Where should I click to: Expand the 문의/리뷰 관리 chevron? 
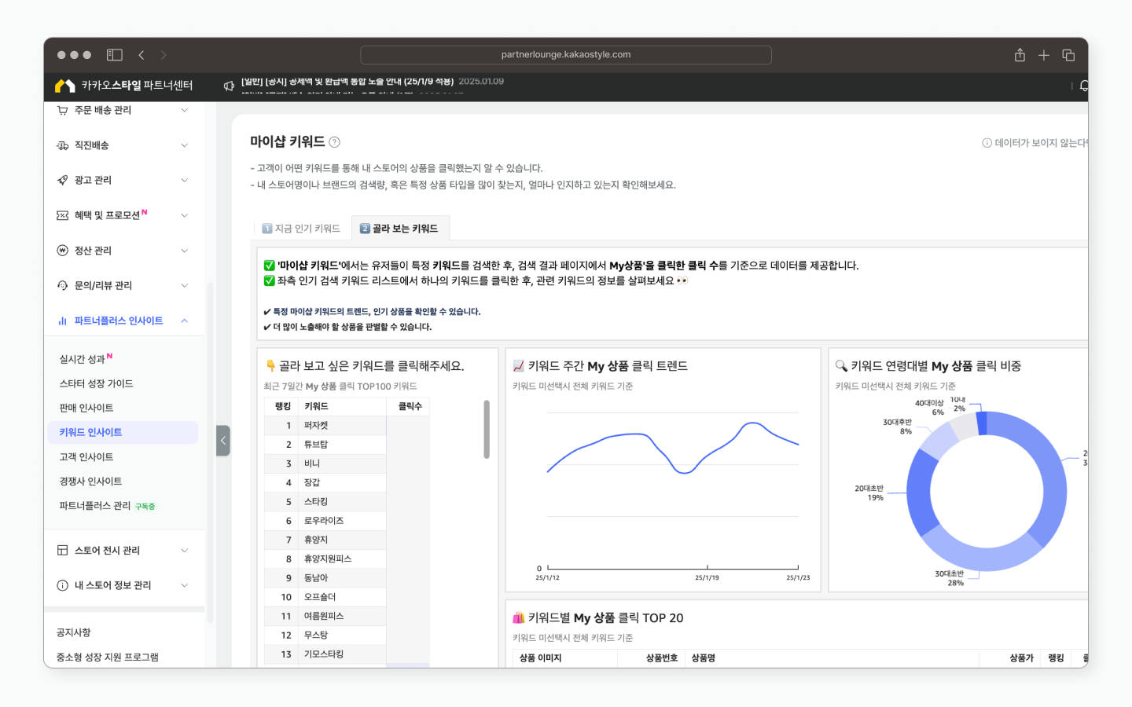point(185,285)
